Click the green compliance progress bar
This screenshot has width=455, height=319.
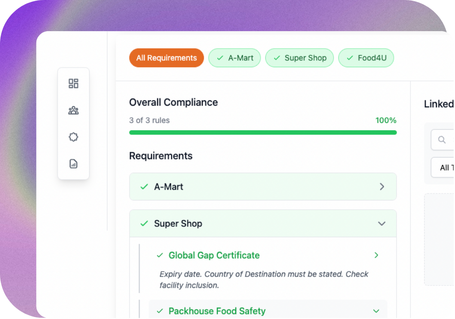click(263, 133)
